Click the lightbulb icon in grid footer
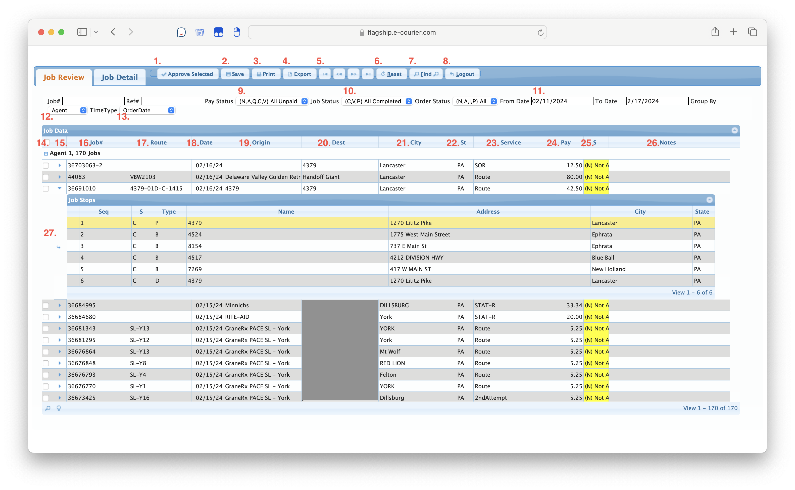Screen dimensions: 795x490 (59, 408)
